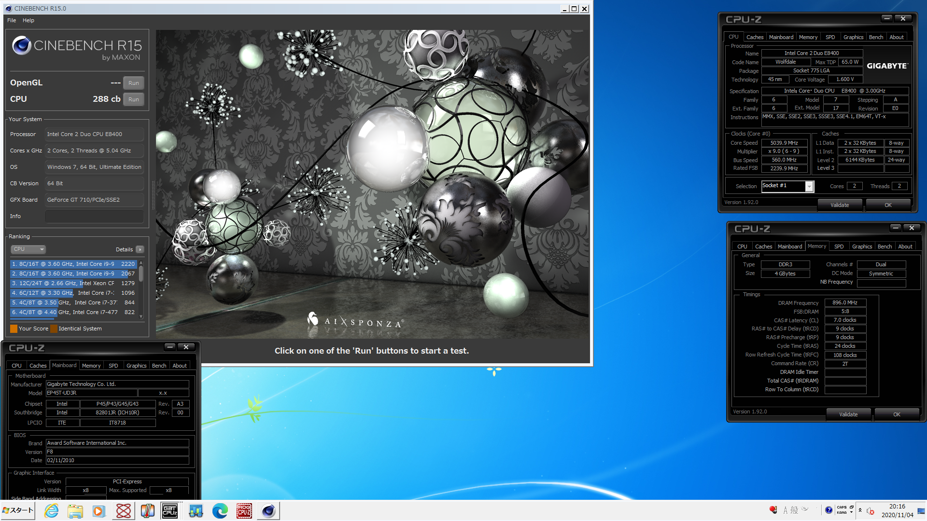Click the Start button

click(x=18, y=510)
